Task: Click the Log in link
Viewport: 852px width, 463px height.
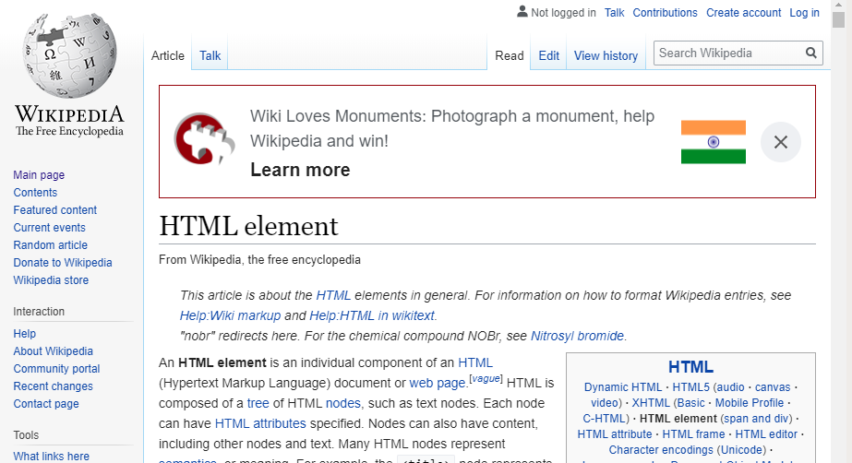Action: coord(804,13)
